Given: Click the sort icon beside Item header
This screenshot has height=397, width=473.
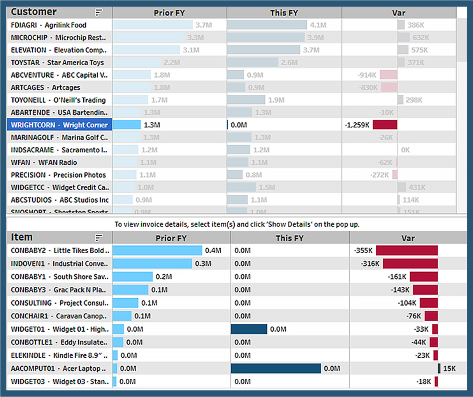Looking at the screenshot, I should click(99, 238).
